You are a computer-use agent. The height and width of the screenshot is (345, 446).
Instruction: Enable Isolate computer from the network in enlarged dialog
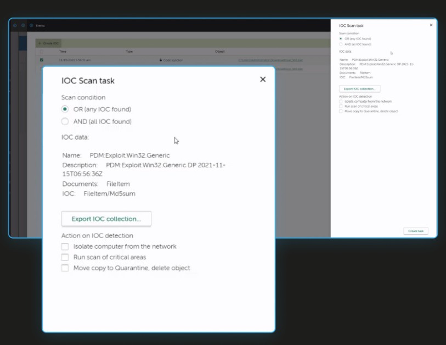65,247
